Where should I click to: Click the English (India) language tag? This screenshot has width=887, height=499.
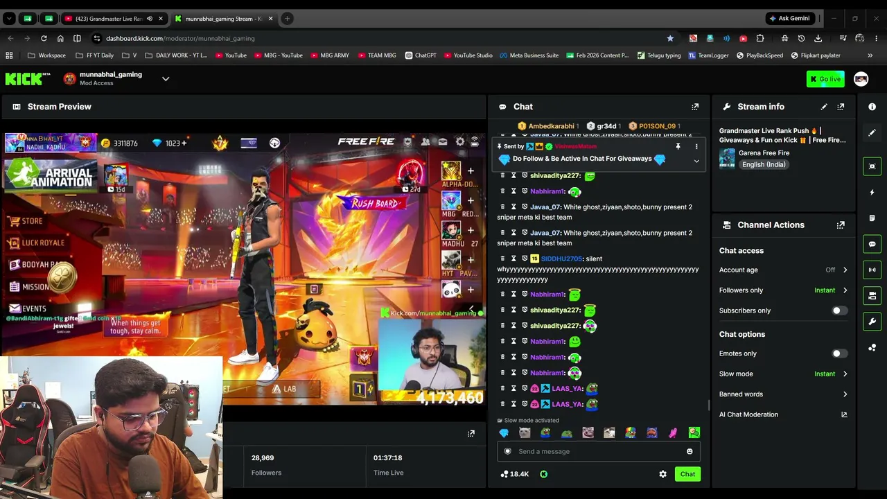tap(764, 165)
